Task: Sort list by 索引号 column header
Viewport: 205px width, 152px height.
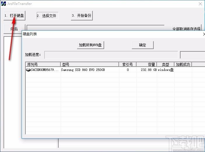Action: tap(127, 64)
